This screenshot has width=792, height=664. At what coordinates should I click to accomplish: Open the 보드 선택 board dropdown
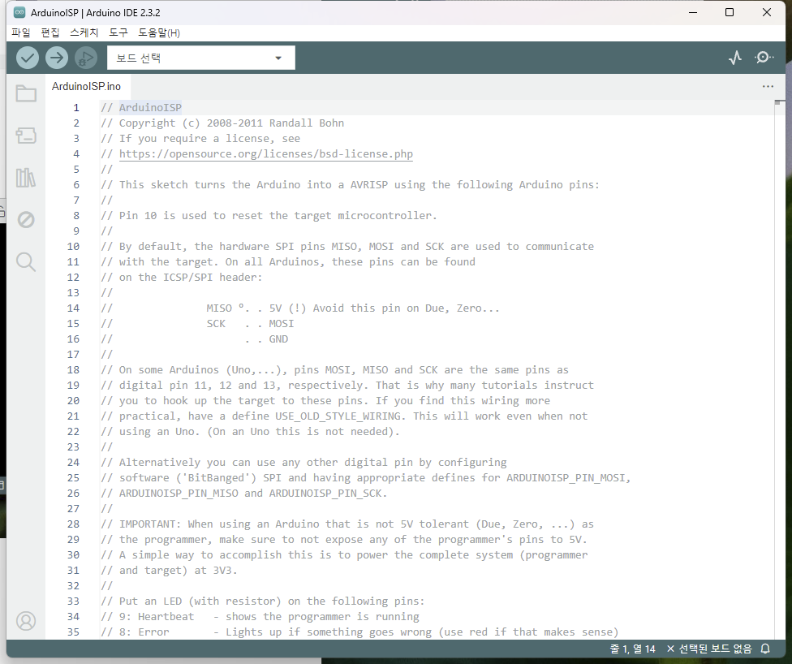(x=201, y=58)
